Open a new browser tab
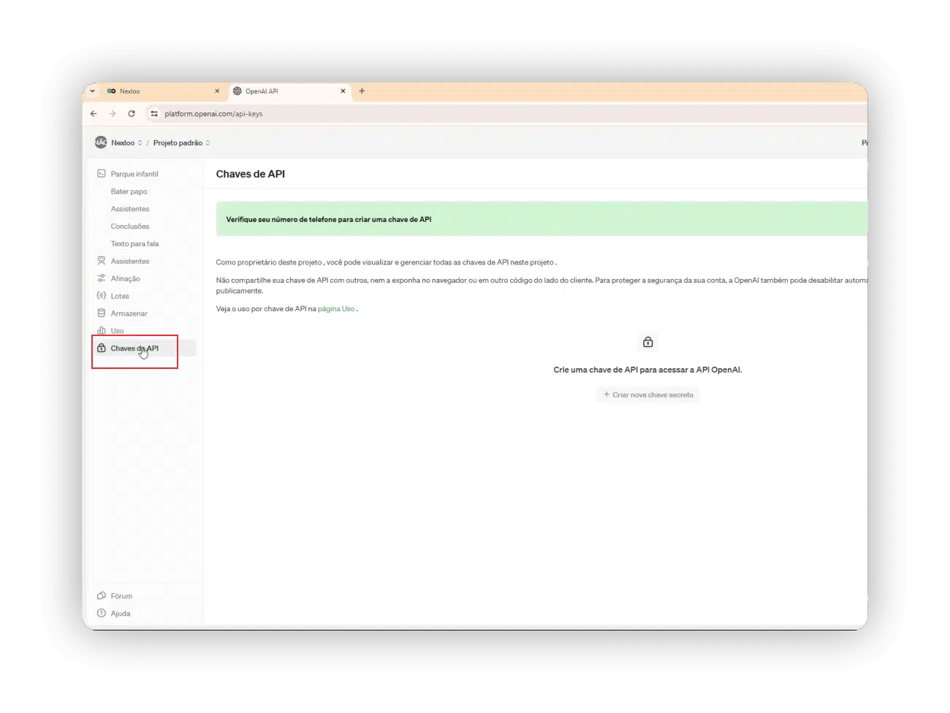 point(362,91)
